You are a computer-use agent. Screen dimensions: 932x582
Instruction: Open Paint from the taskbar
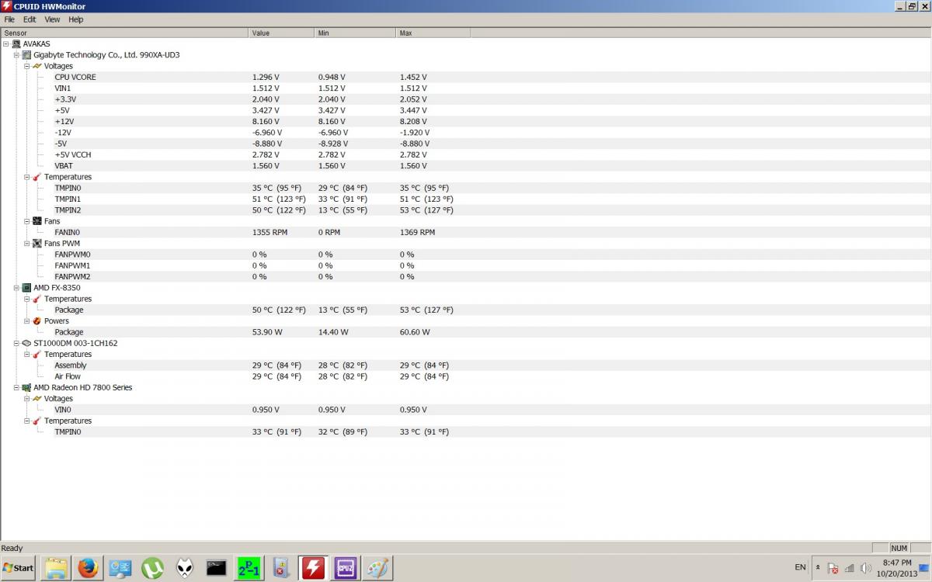pyautogui.click(x=377, y=568)
